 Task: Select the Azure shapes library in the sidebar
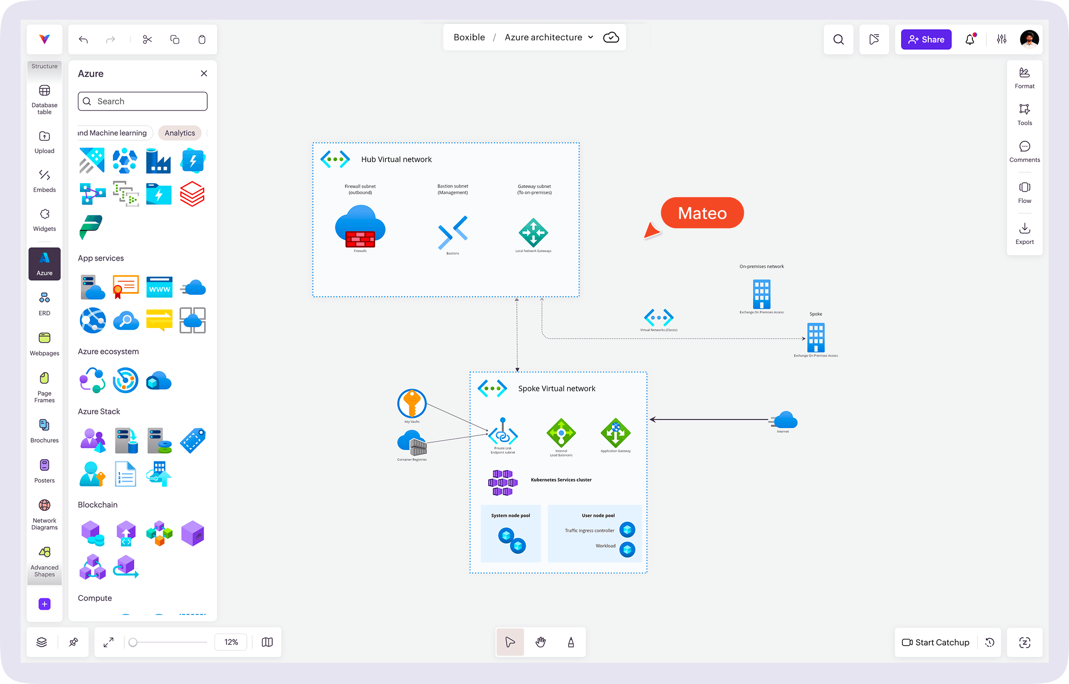44,264
